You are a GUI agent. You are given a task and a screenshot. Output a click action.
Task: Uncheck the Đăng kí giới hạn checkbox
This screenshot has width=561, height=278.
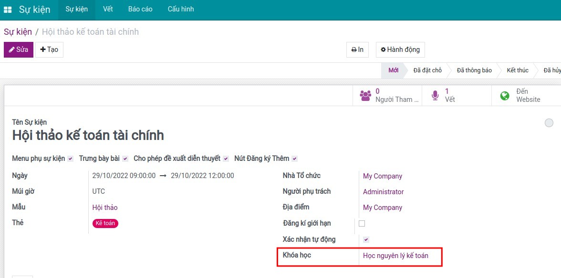[x=363, y=224]
